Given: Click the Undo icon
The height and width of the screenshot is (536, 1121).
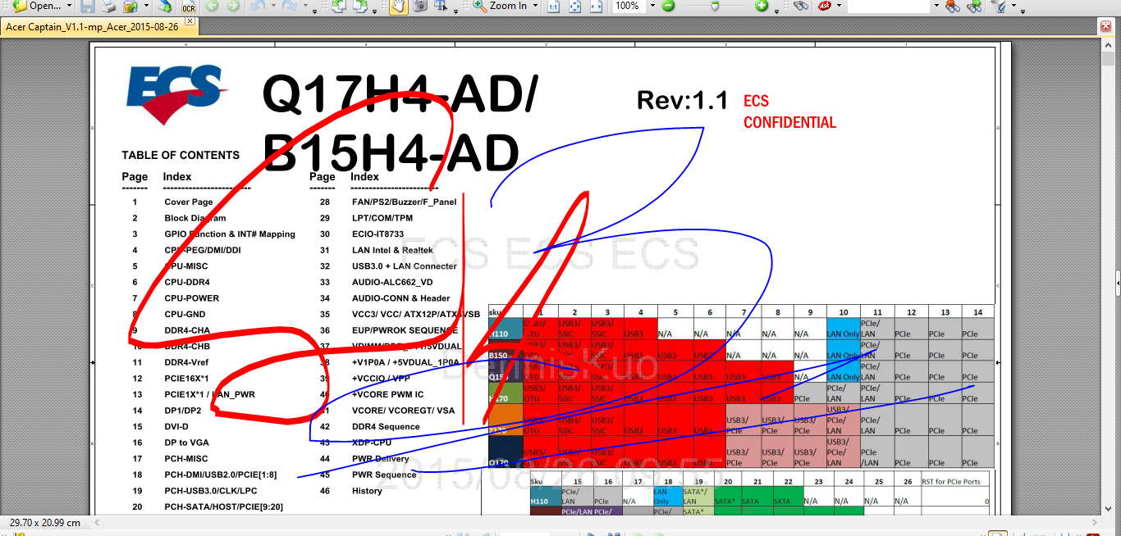Looking at the screenshot, I should [x=257, y=6].
